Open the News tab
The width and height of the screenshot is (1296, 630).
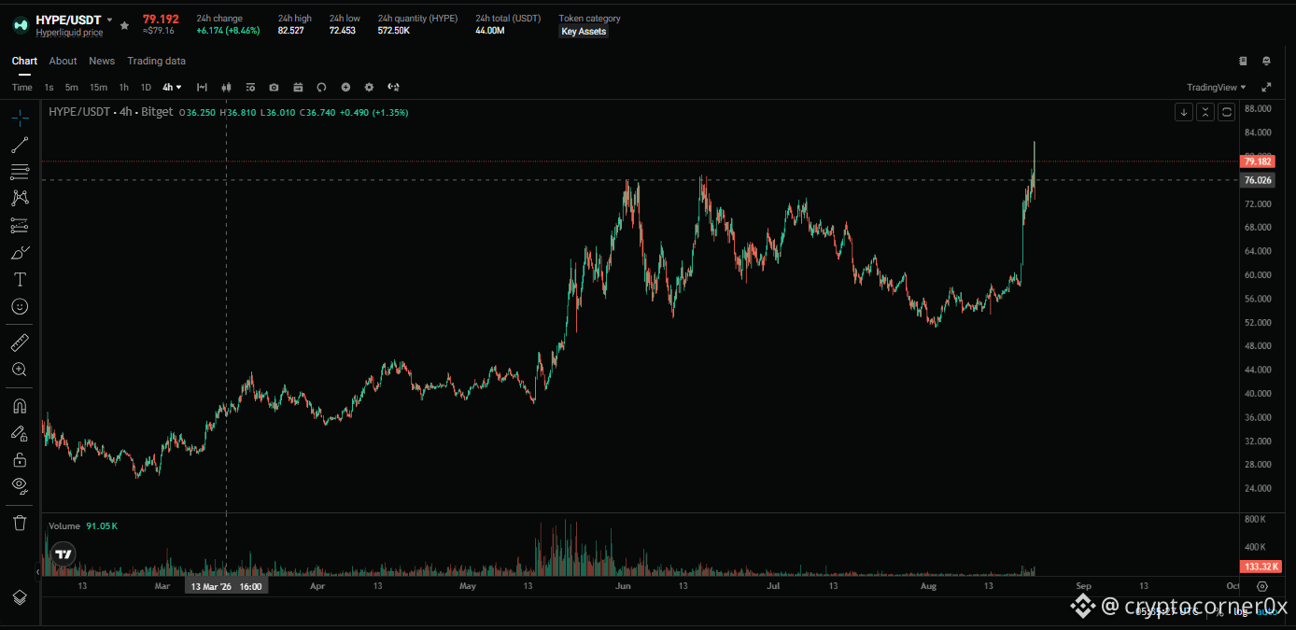point(102,61)
